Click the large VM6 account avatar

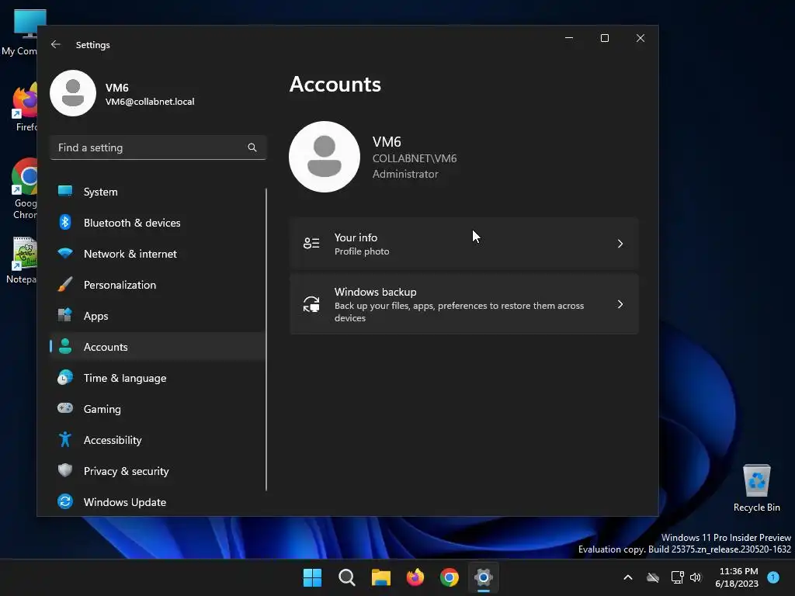pos(325,157)
